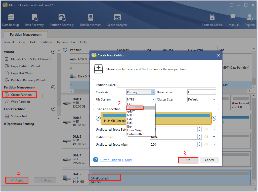The image size is (258, 192).
Task: Increase Partition Size with up stepper
Action: pos(200,136)
